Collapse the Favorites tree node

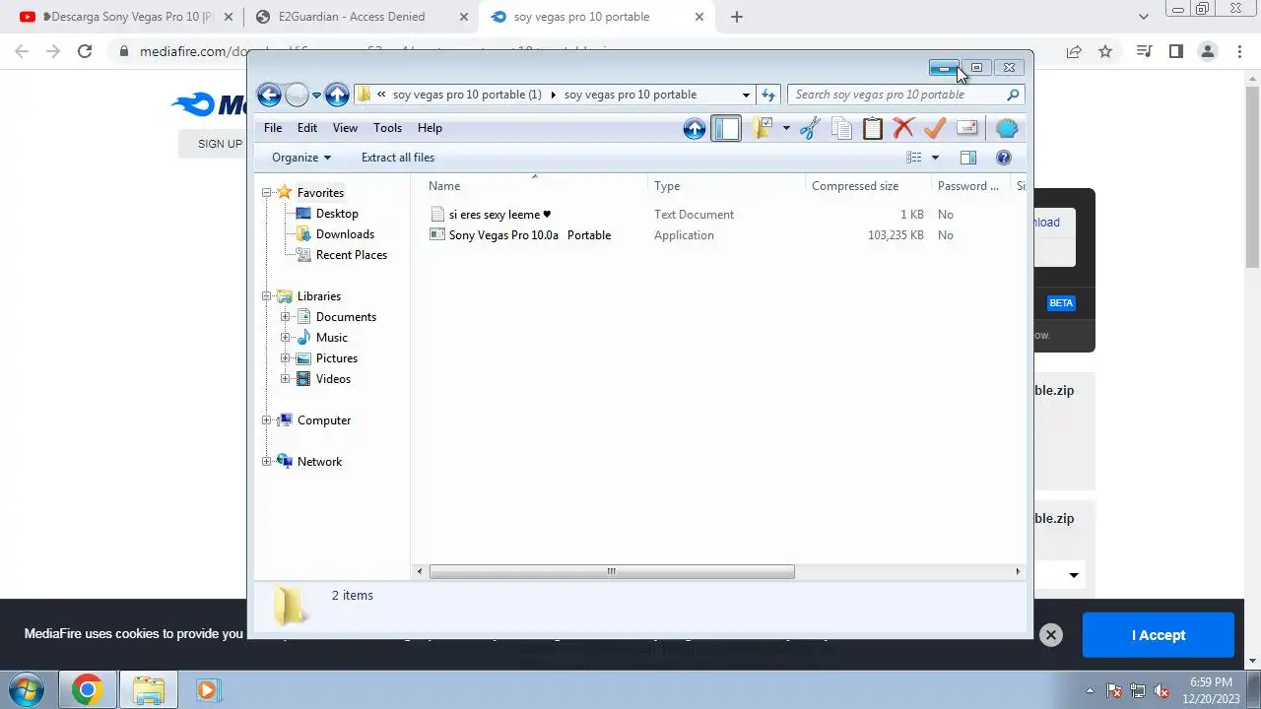point(266,193)
